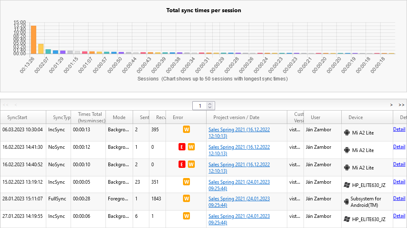Click the red error icon in the 16.02.2023 14:41:30 row
The width and height of the screenshot is (407, 228).
(x=182, y=147)
